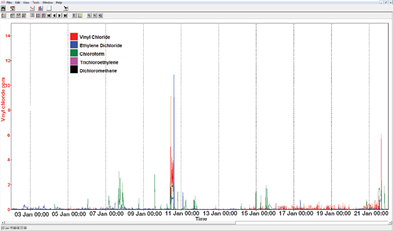Open the Tools menu
This screenshot has width=393, height=231.
[36, 3]
